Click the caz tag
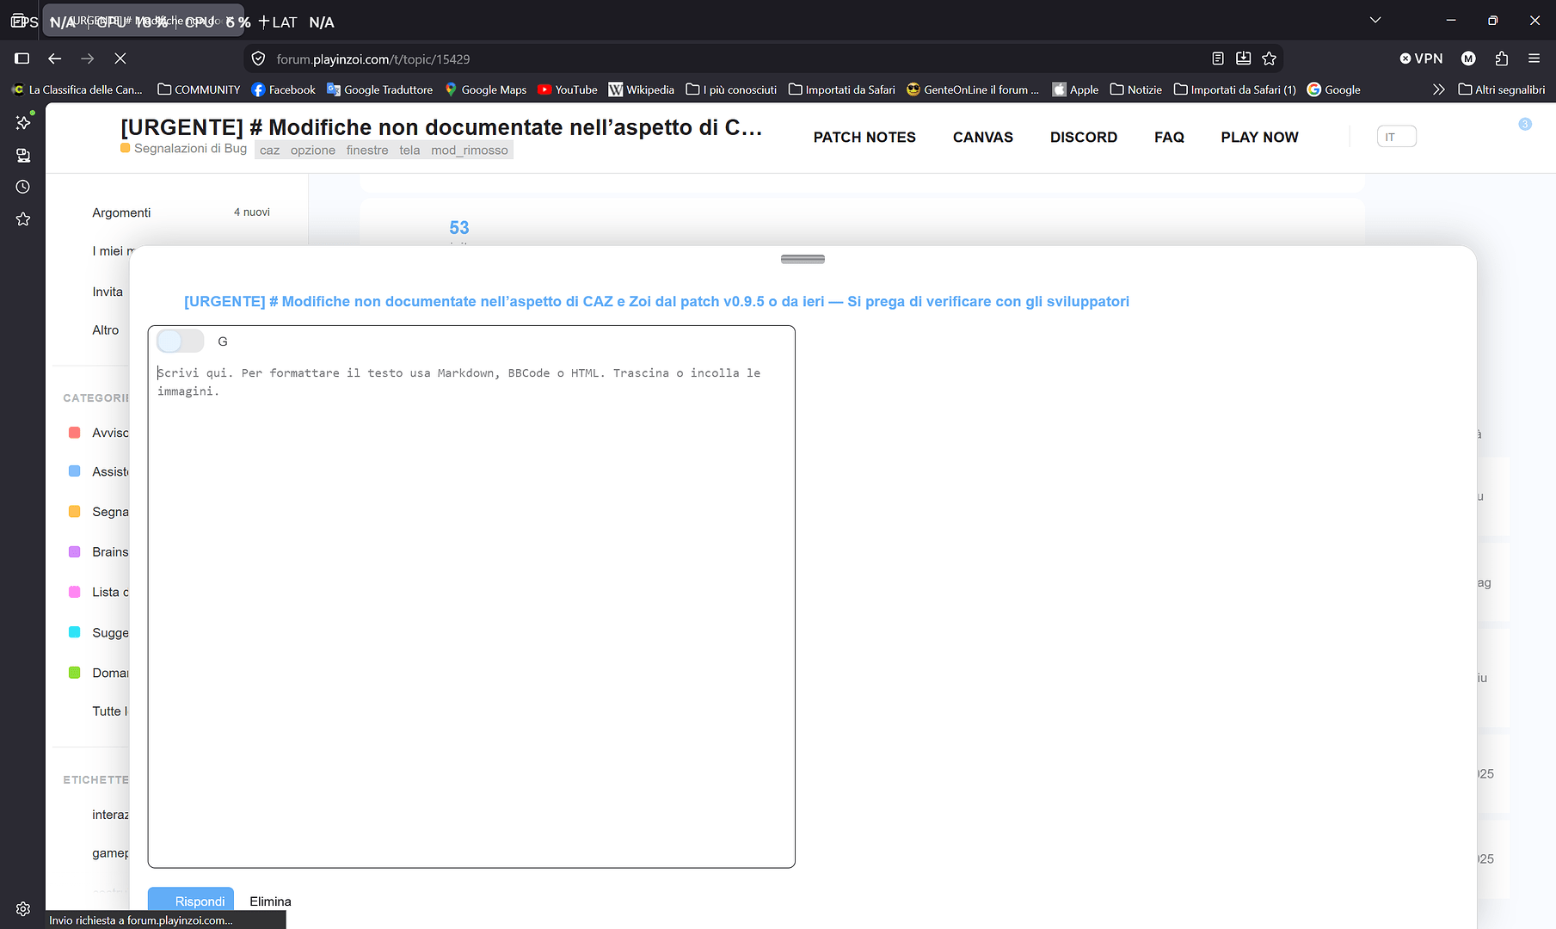The width and height of the screenshot is (1556, 929). coord(270,151)
